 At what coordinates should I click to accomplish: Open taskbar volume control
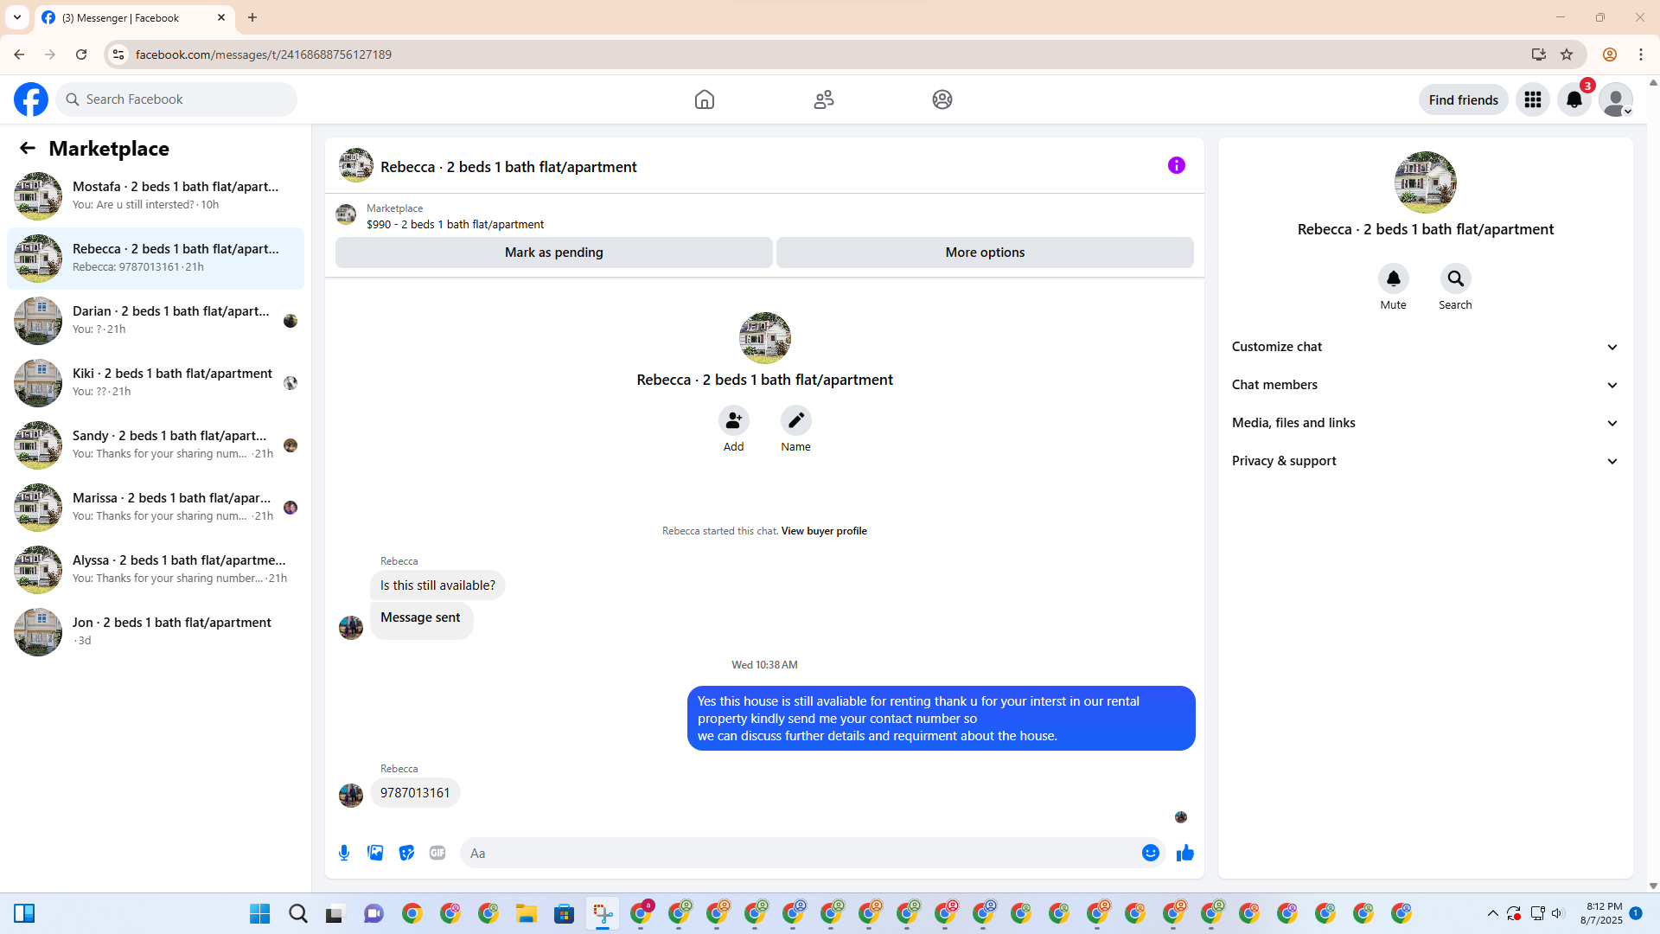pyautogui.click(x=1558, y=913)
